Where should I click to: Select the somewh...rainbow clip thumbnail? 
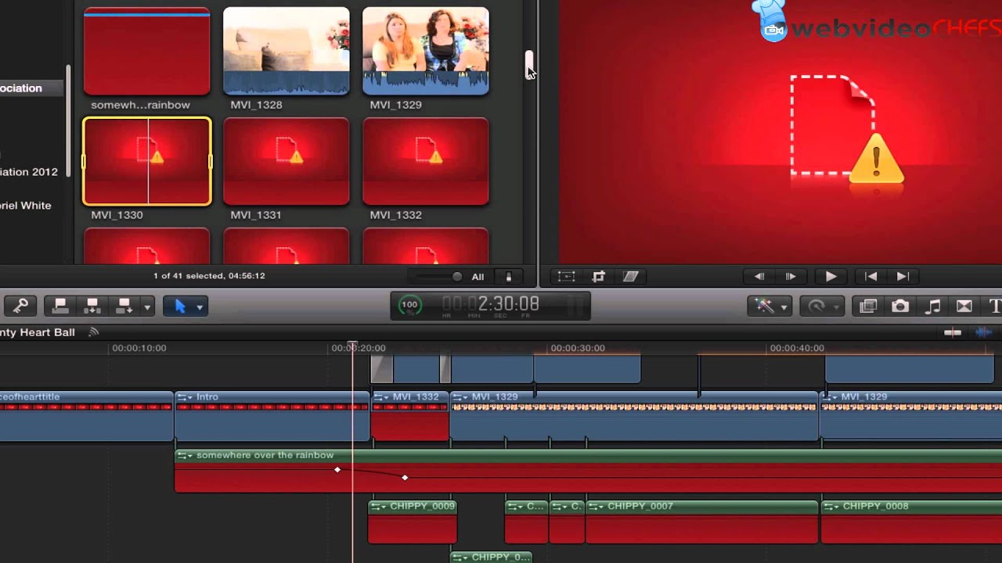pos(146,52)
